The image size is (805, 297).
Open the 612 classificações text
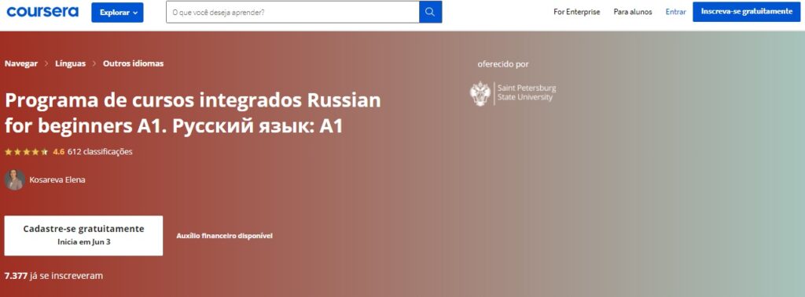100,151
